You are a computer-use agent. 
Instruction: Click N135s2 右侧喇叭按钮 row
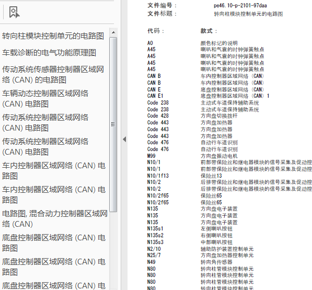click(190, 235)
